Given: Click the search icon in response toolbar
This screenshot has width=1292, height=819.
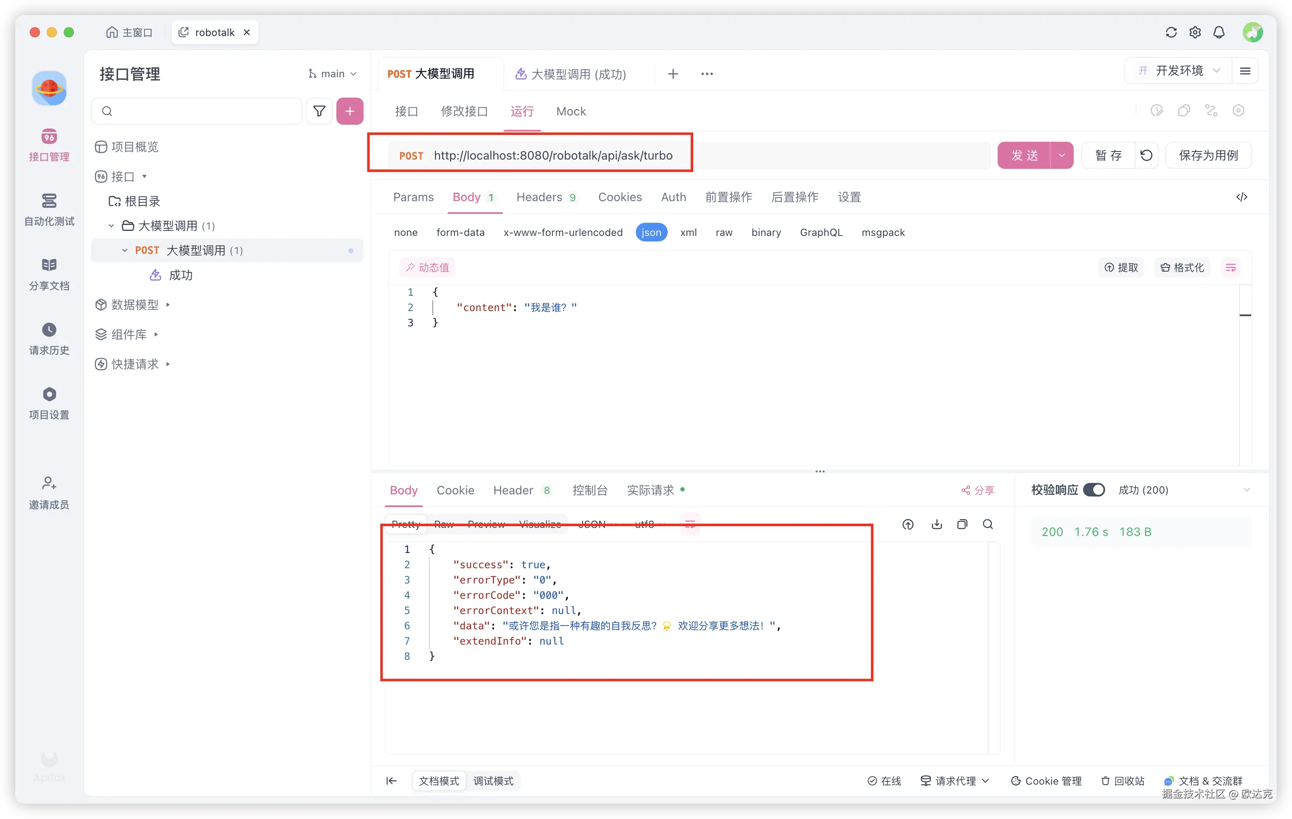Looking at the screenshot, I should coord(988,524).
